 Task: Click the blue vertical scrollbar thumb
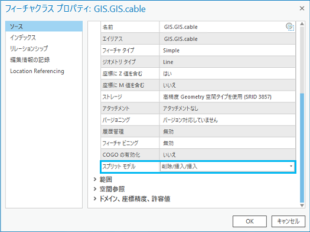coord(302,148)
